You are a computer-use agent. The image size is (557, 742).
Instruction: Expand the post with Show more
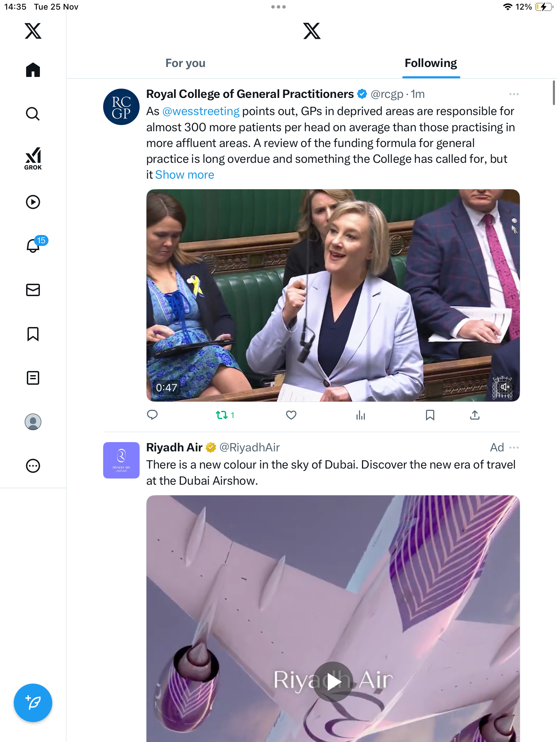185,175
